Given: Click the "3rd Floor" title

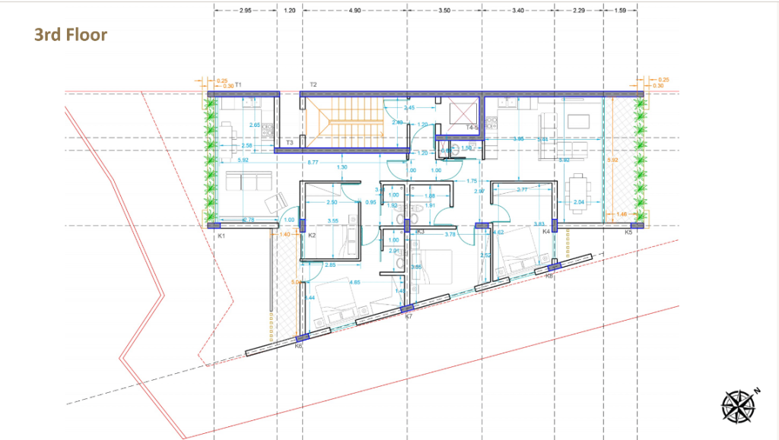Looking at the screenshot, I should point(71,35).
